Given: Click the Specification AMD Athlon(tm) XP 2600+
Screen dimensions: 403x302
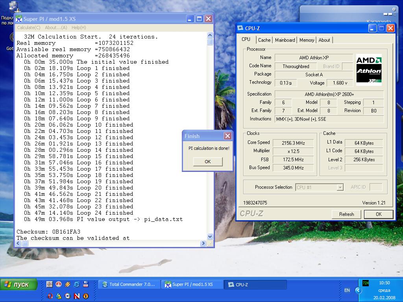Looking at the screenshot, I should (x=329, y=94).
